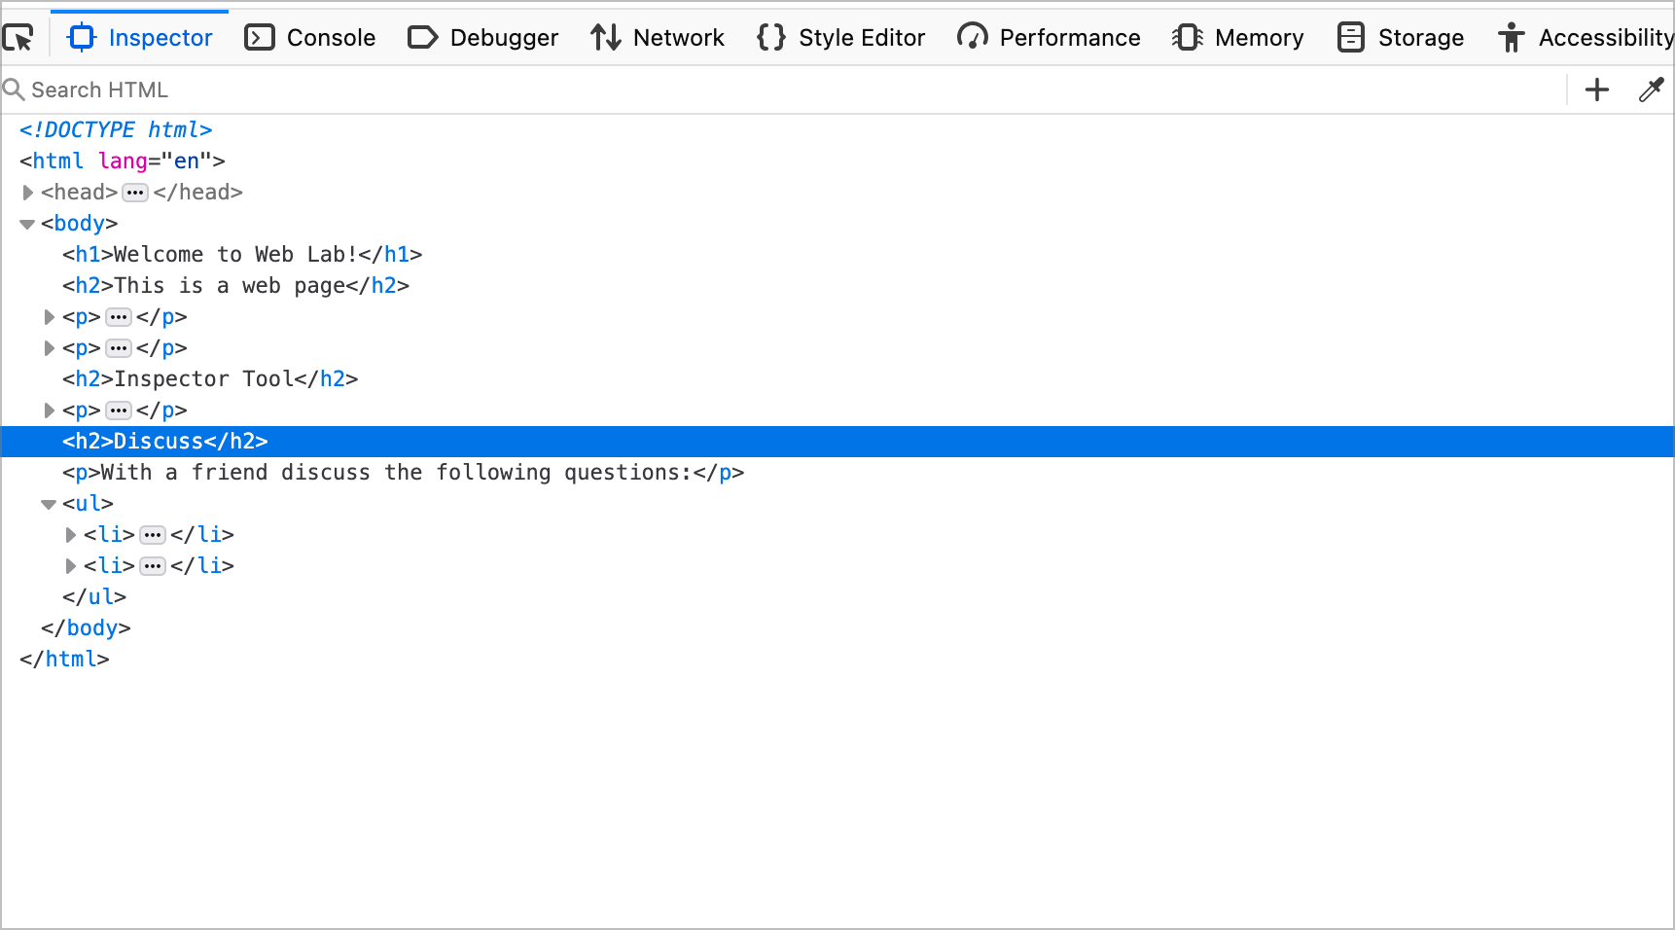Switch to the Accessibility tab
This screenshot has height=930, width=1675.
pos(1586,38)
